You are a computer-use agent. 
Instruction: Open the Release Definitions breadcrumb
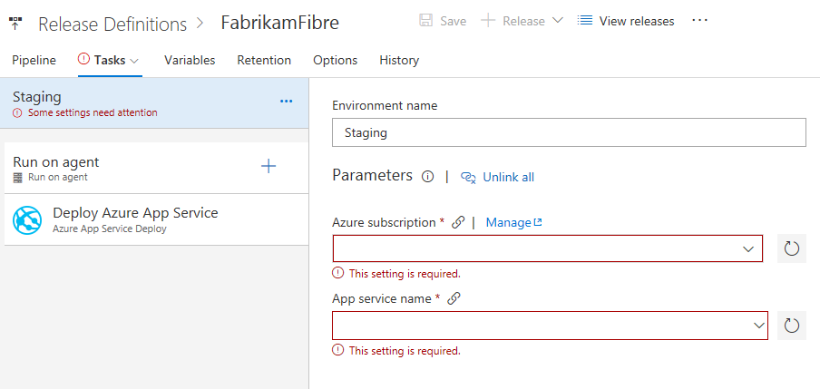tap(112, 24)
